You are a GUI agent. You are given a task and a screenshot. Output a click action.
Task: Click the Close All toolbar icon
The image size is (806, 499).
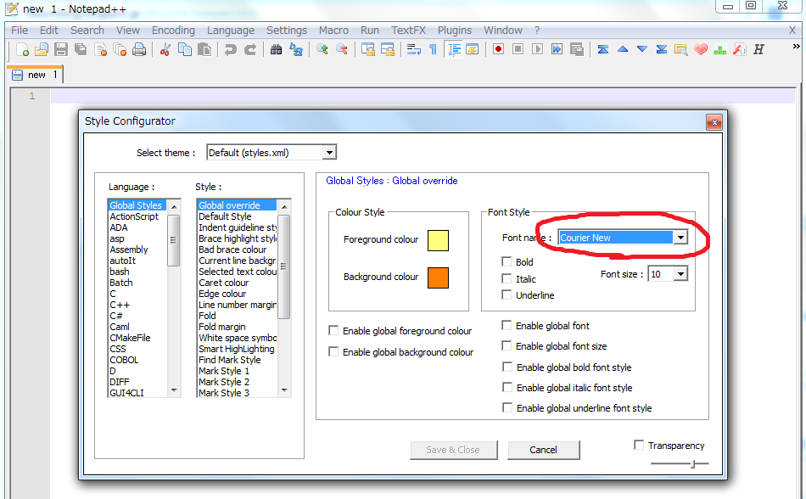pos(120,50)
